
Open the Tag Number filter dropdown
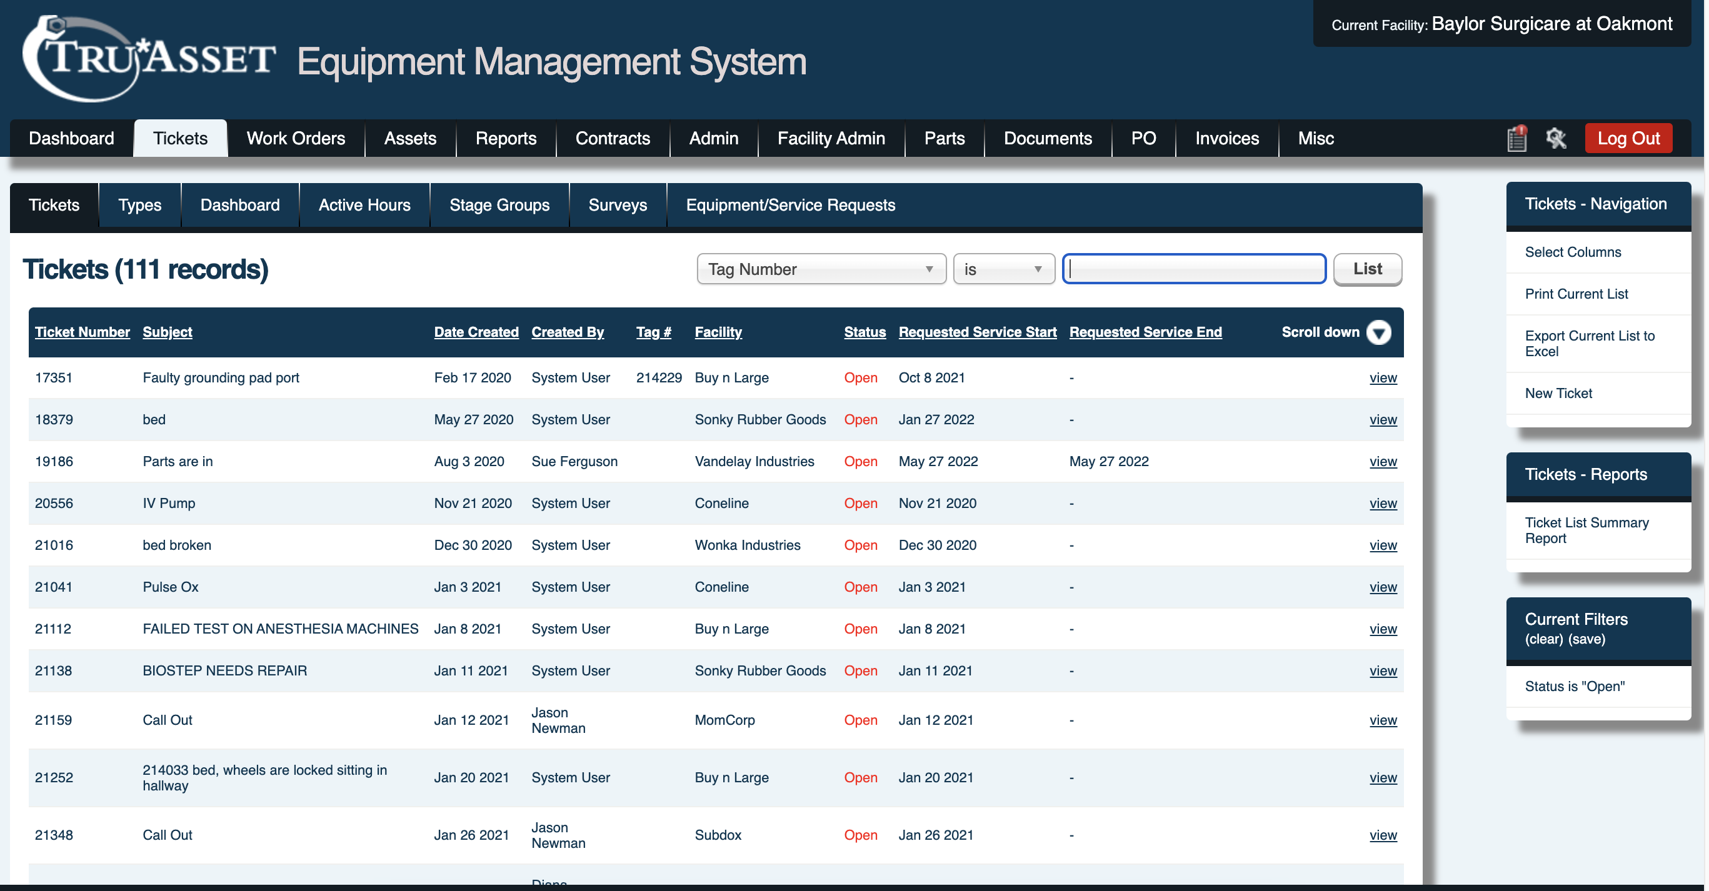[x=821, y=269]
